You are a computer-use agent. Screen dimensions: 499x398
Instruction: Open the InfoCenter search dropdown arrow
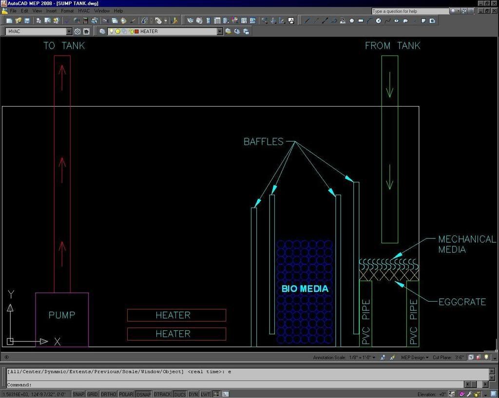tap(458, 11)
